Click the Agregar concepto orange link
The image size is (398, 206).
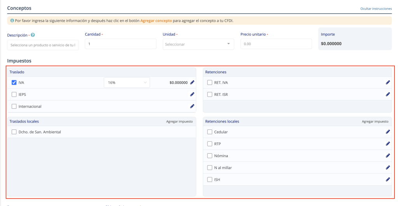(156, 21)
